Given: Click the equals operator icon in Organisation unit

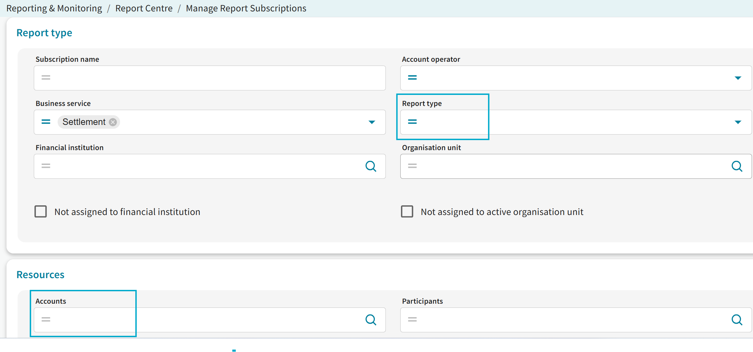Looking at the screenshot, I should pos(412,166).
